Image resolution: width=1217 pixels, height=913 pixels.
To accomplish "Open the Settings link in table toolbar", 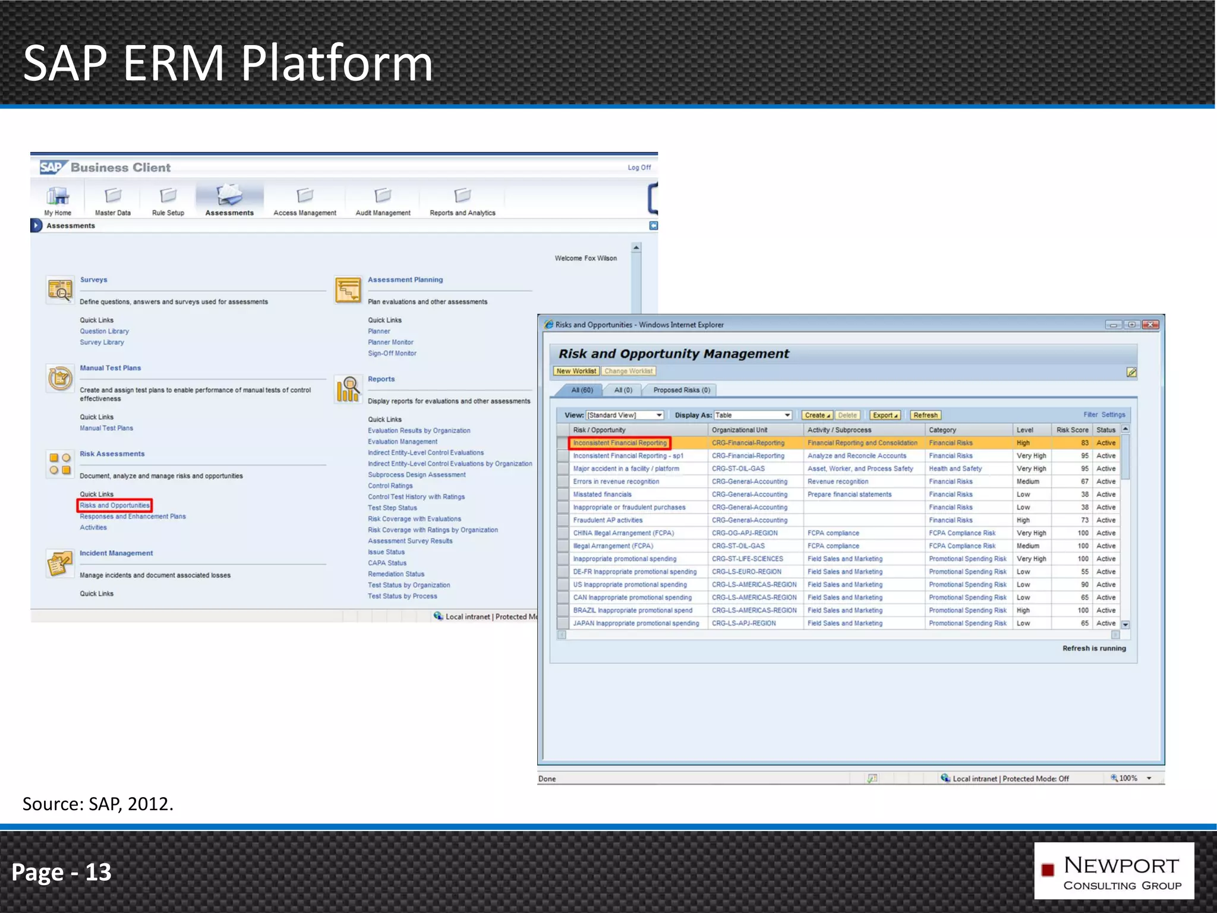I will (x=1113, y=414).
